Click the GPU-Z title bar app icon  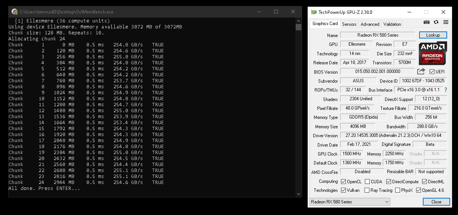click(314, 12)
